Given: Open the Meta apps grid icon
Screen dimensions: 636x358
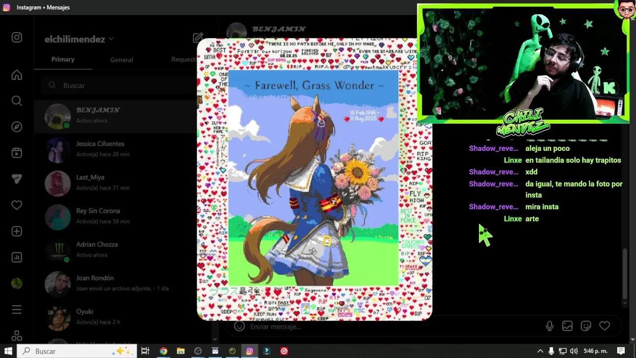Looking at the screenshot, I should 17,336.
